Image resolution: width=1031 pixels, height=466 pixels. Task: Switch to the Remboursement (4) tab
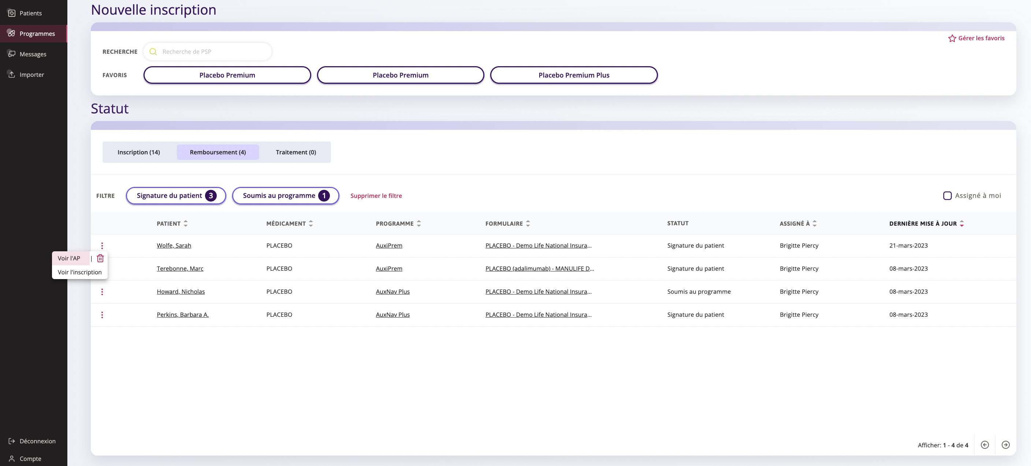pyautogui.click(x=218, y=152)
